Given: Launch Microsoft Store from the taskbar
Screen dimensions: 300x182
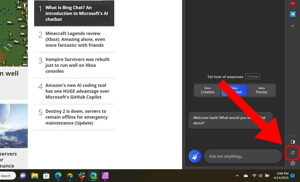Looking at the screenshot, I should [46, 175].
